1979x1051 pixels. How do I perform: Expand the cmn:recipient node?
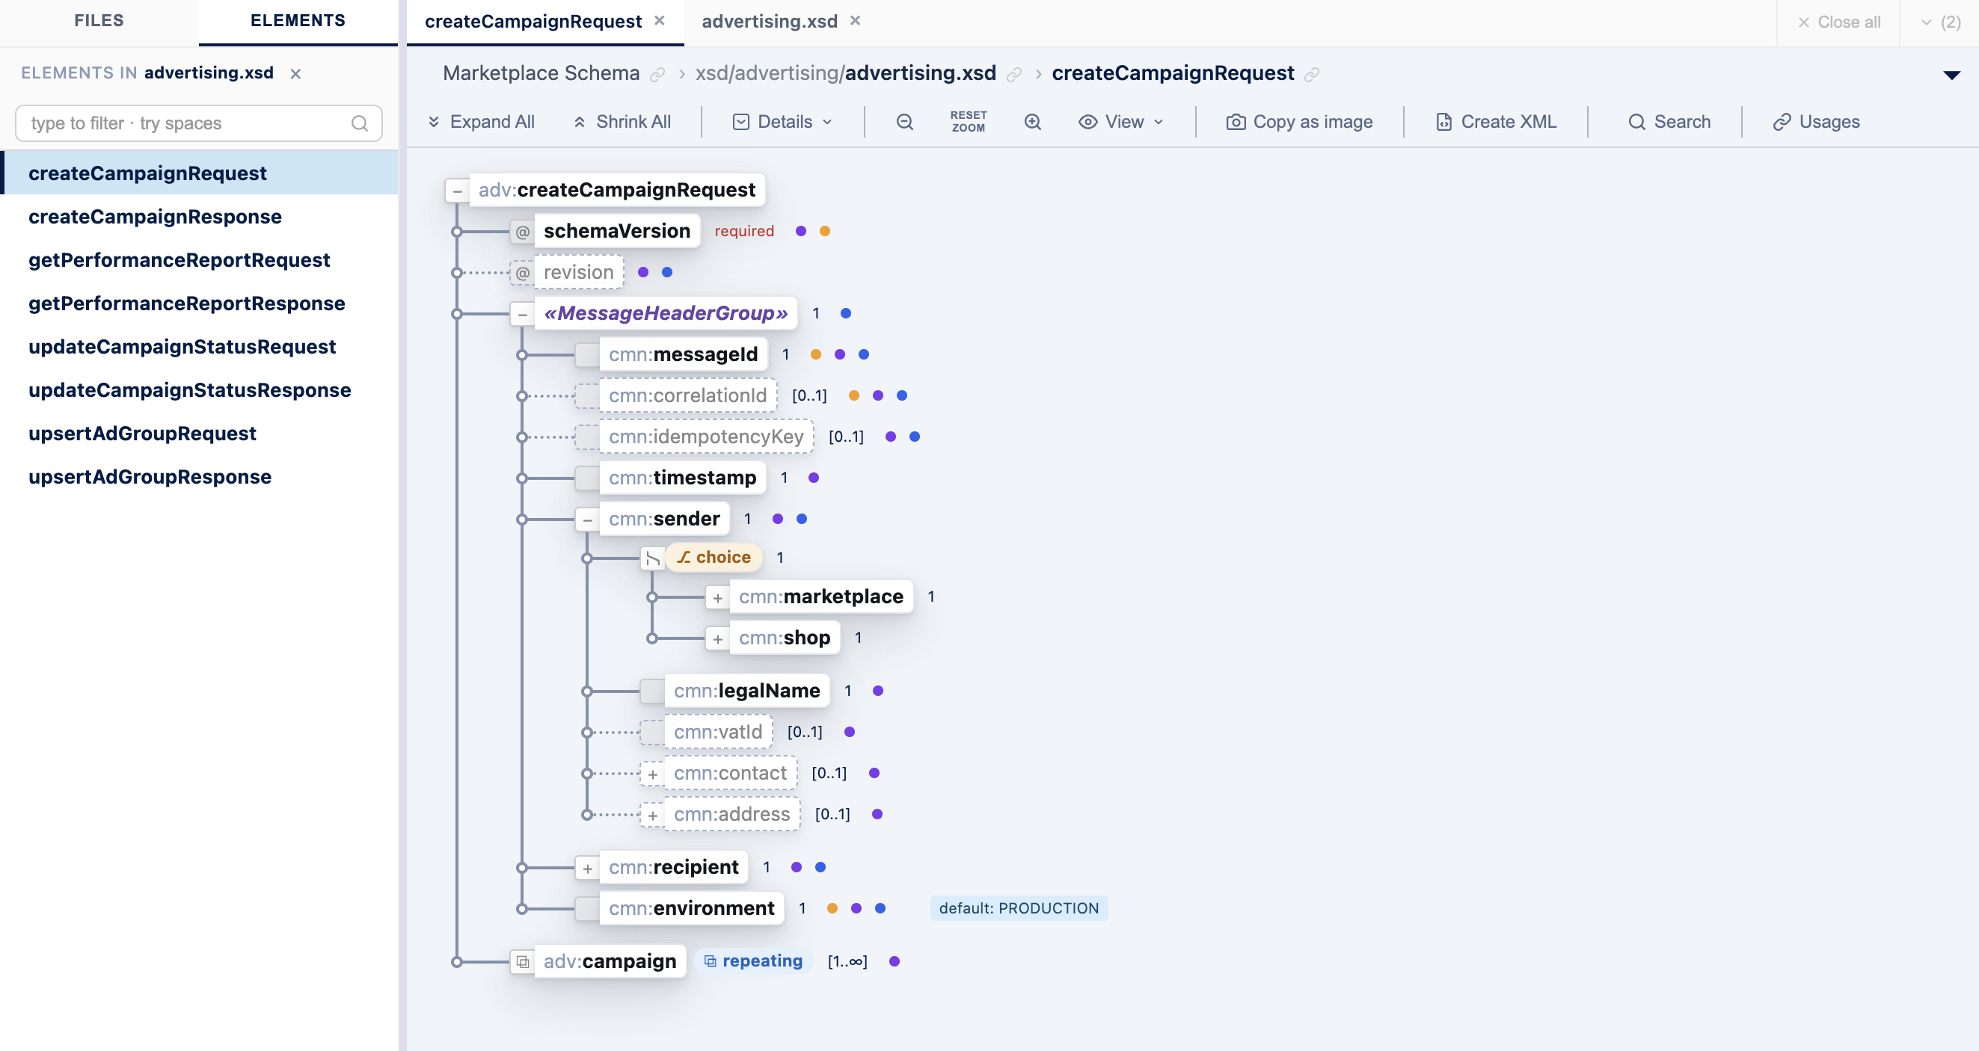point(588,869)
